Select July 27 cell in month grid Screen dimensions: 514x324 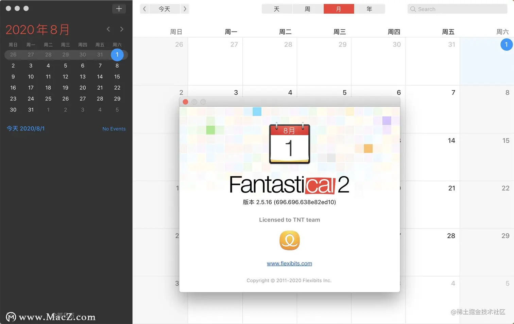point(215,61)
